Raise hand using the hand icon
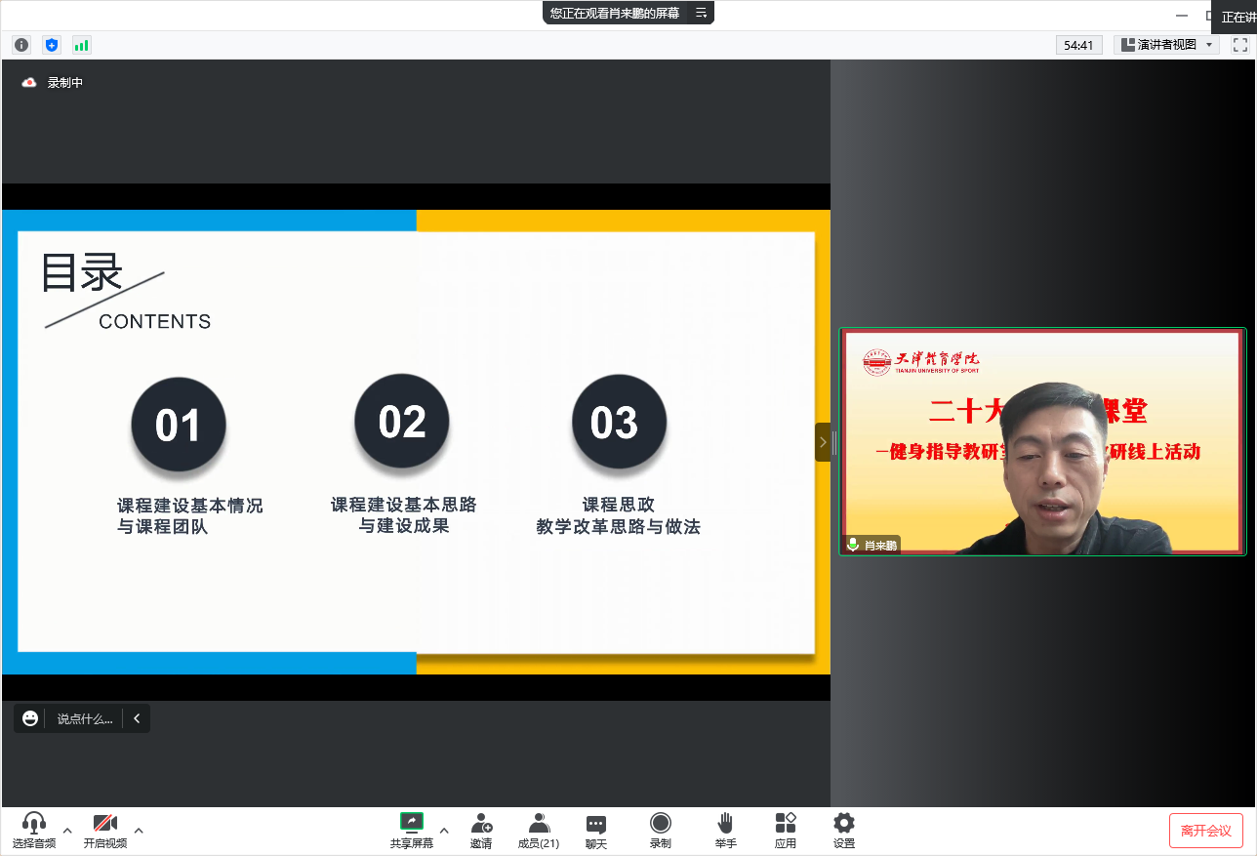Image resolution: width=1257 pixels, height=856 pixels. [725, 830]
